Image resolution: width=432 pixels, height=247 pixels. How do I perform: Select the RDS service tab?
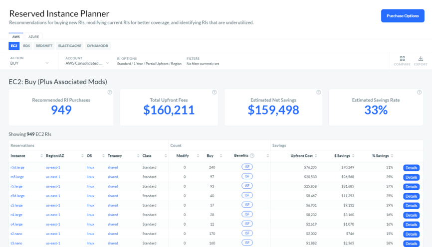(26, 46)
